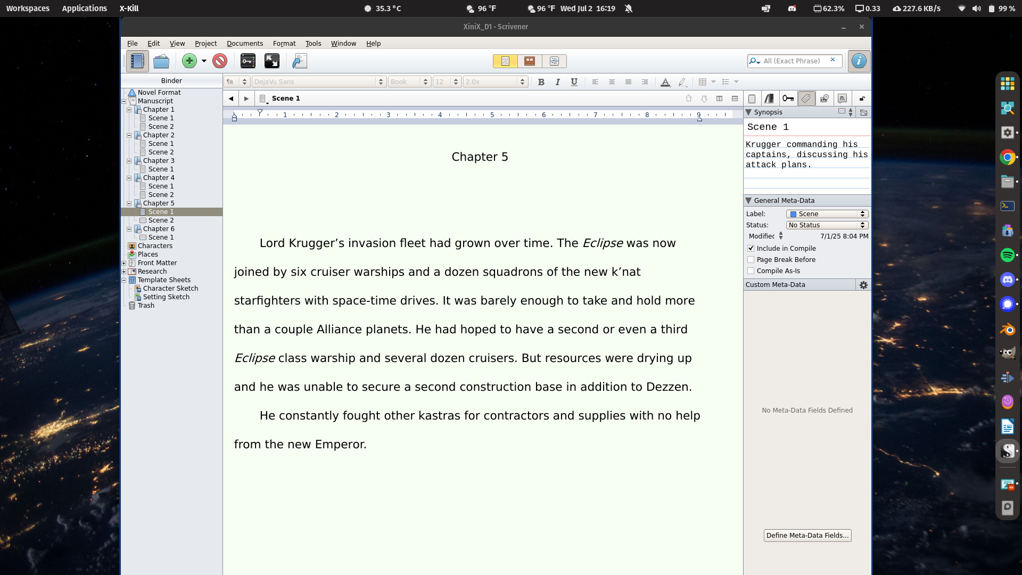Click Define Meta-Data Fields button

pyautogui.click(x=807, y=536)
